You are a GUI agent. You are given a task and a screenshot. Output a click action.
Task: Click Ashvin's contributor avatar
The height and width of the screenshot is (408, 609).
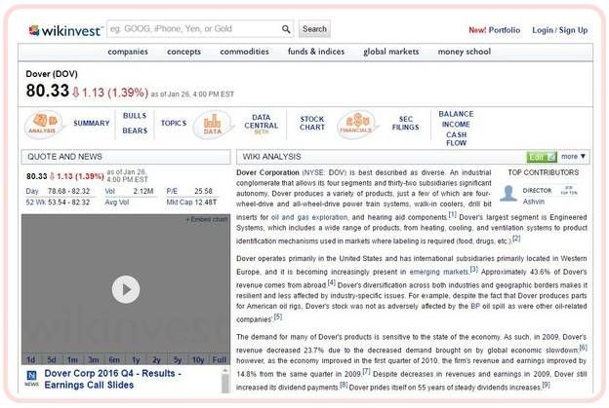coord(508,194)
